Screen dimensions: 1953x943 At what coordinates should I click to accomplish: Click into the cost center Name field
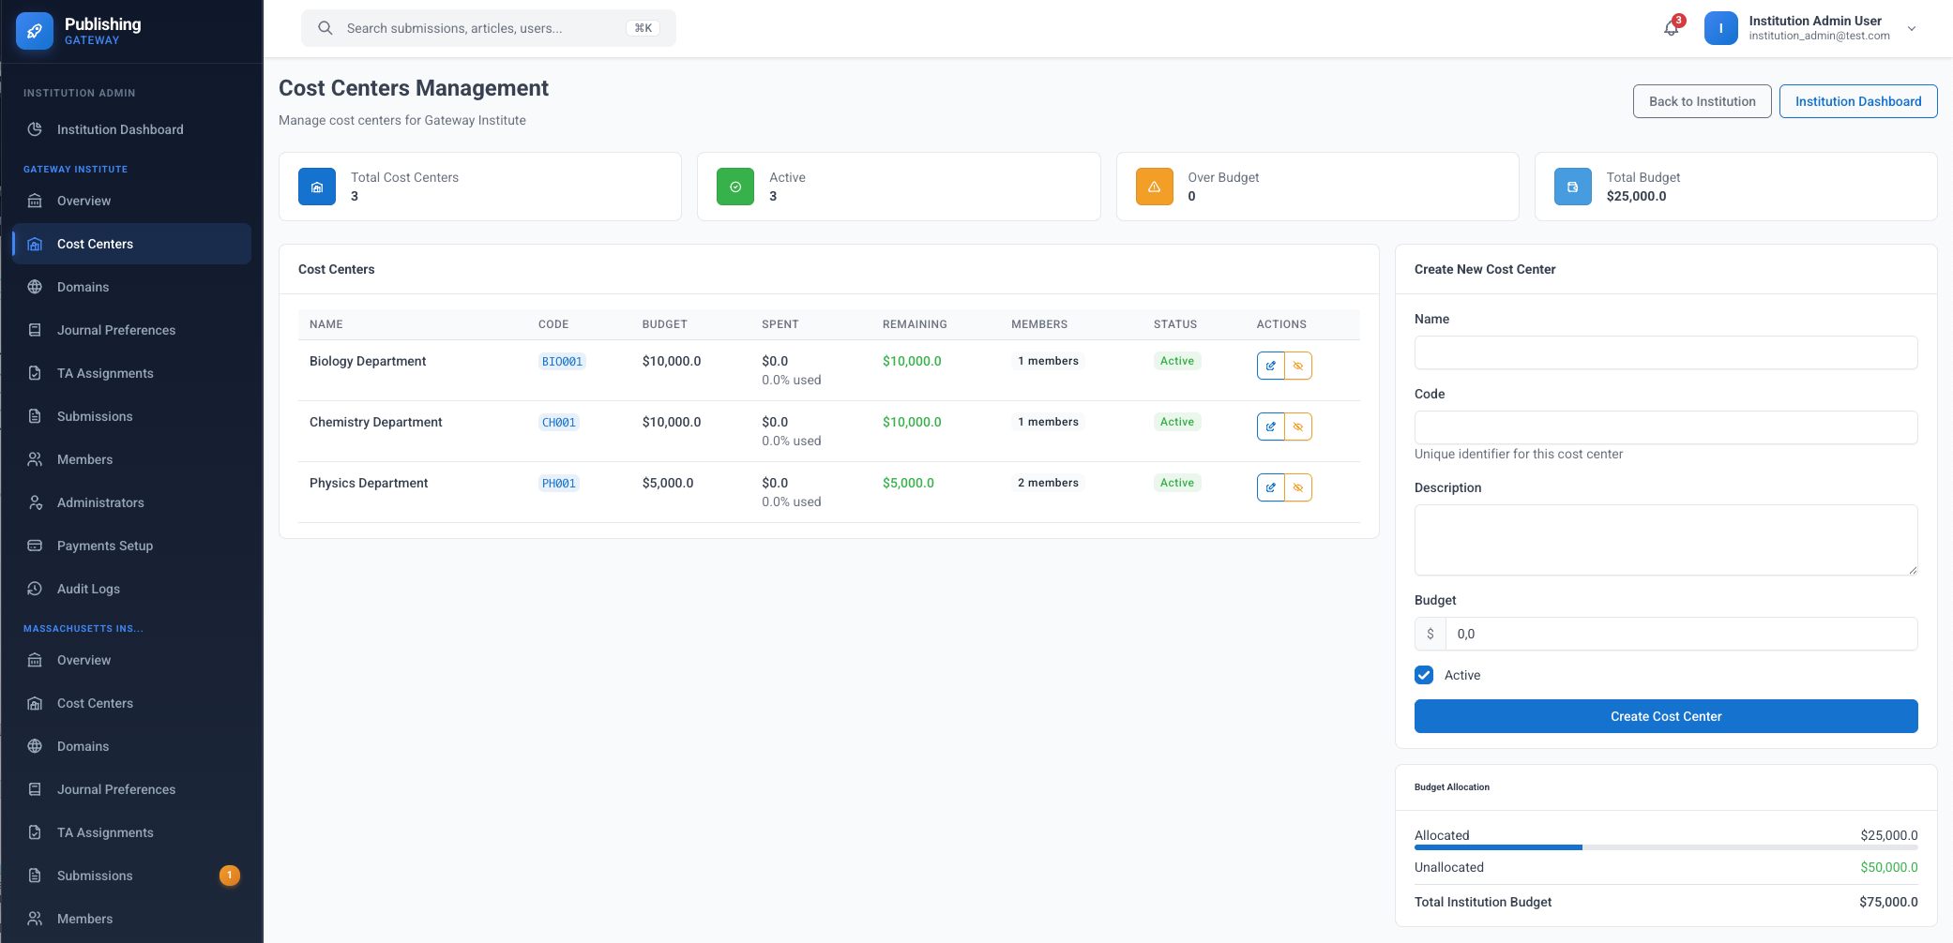(x=1665, y=352)
